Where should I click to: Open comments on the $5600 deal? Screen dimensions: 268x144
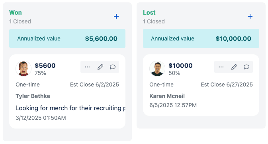(113, 67)
